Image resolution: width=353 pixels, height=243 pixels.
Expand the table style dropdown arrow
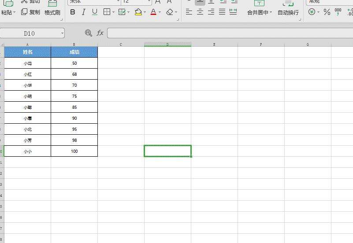(128, 12)
